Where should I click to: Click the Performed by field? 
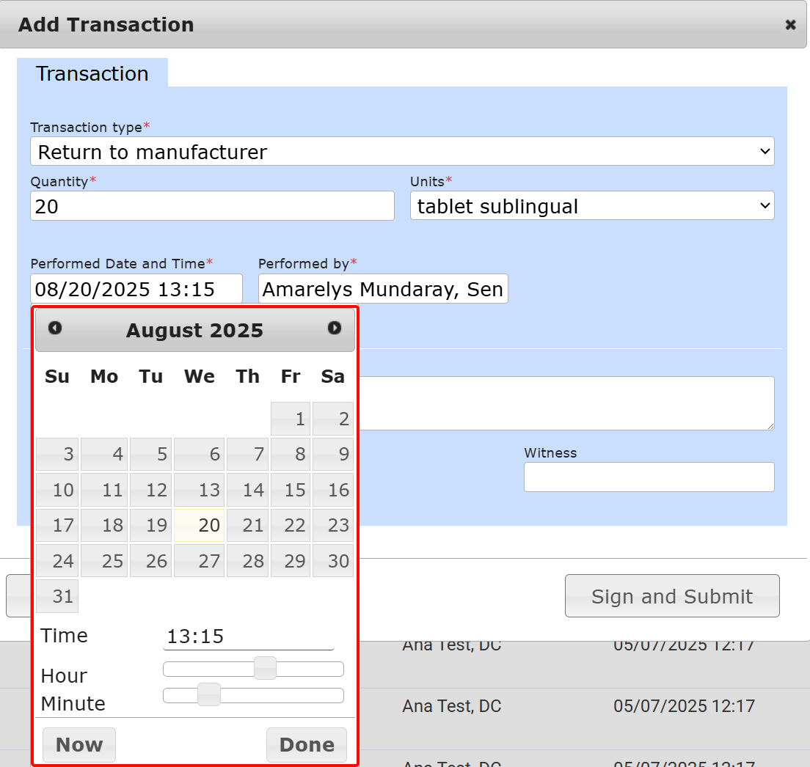click(382, 290)
